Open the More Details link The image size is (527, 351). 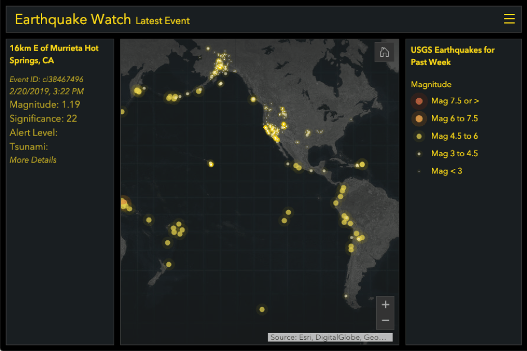pos(33,159)
